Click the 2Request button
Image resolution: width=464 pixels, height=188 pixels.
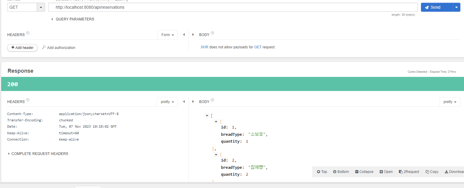(x=409, y=172)
